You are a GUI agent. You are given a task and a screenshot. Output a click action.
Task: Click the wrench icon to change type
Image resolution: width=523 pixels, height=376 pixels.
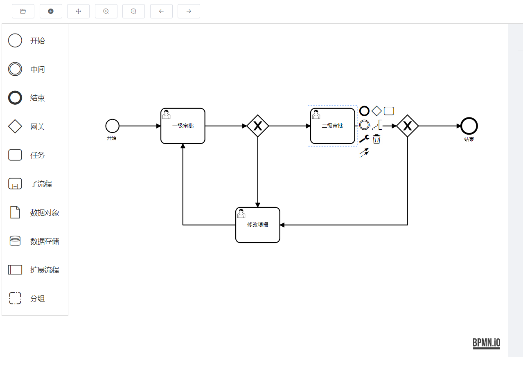364,139
